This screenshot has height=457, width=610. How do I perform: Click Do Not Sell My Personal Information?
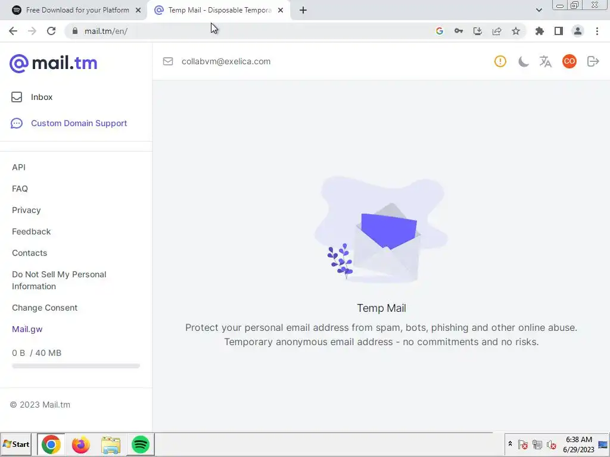(59, 280)
